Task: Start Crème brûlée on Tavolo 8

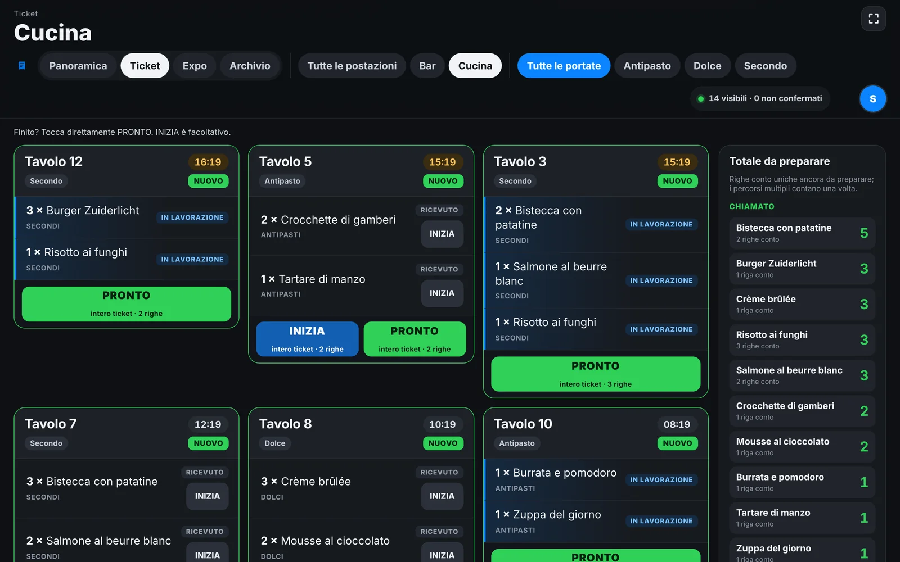Action: (x=442, y=496)
